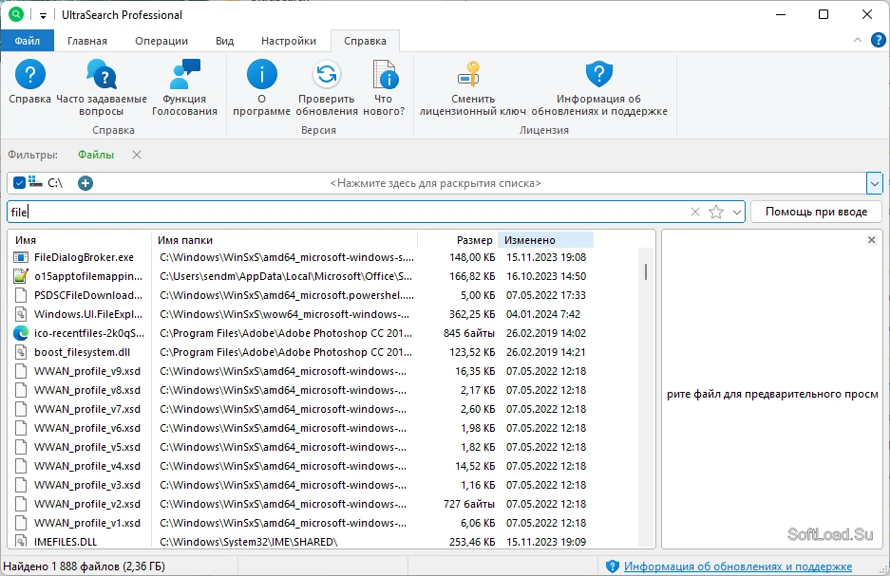This screenshot has width=890, height=576.
Task: Add a drive with the plus icon
Action: coord(85,183)
